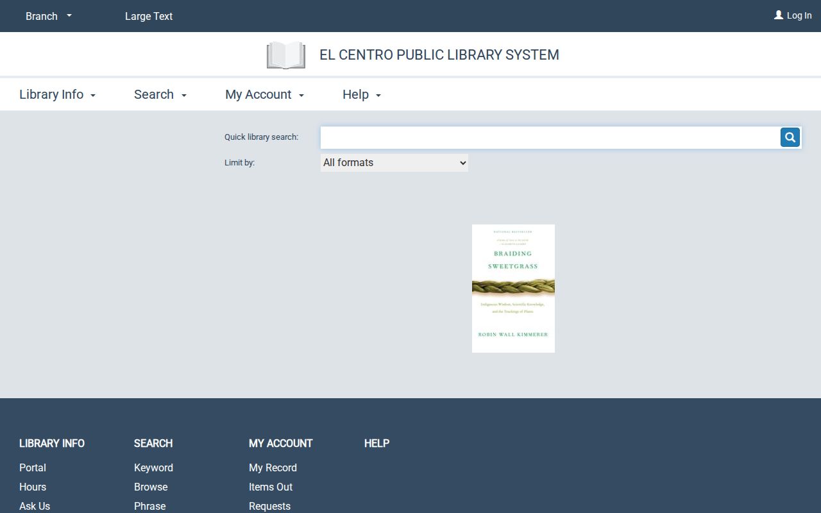
Task: Open the Hours footer link
Action: coord(33,487)
